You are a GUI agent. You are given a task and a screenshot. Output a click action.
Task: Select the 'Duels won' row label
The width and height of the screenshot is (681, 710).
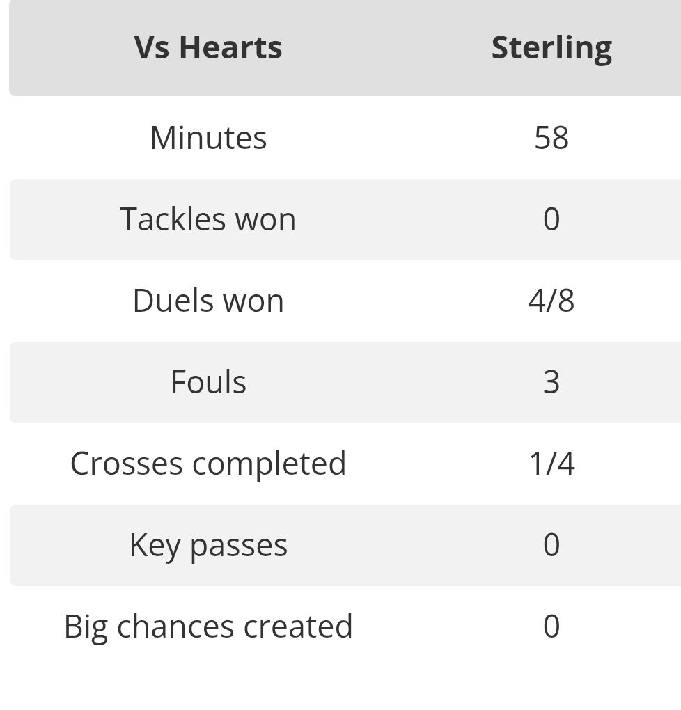208,301
